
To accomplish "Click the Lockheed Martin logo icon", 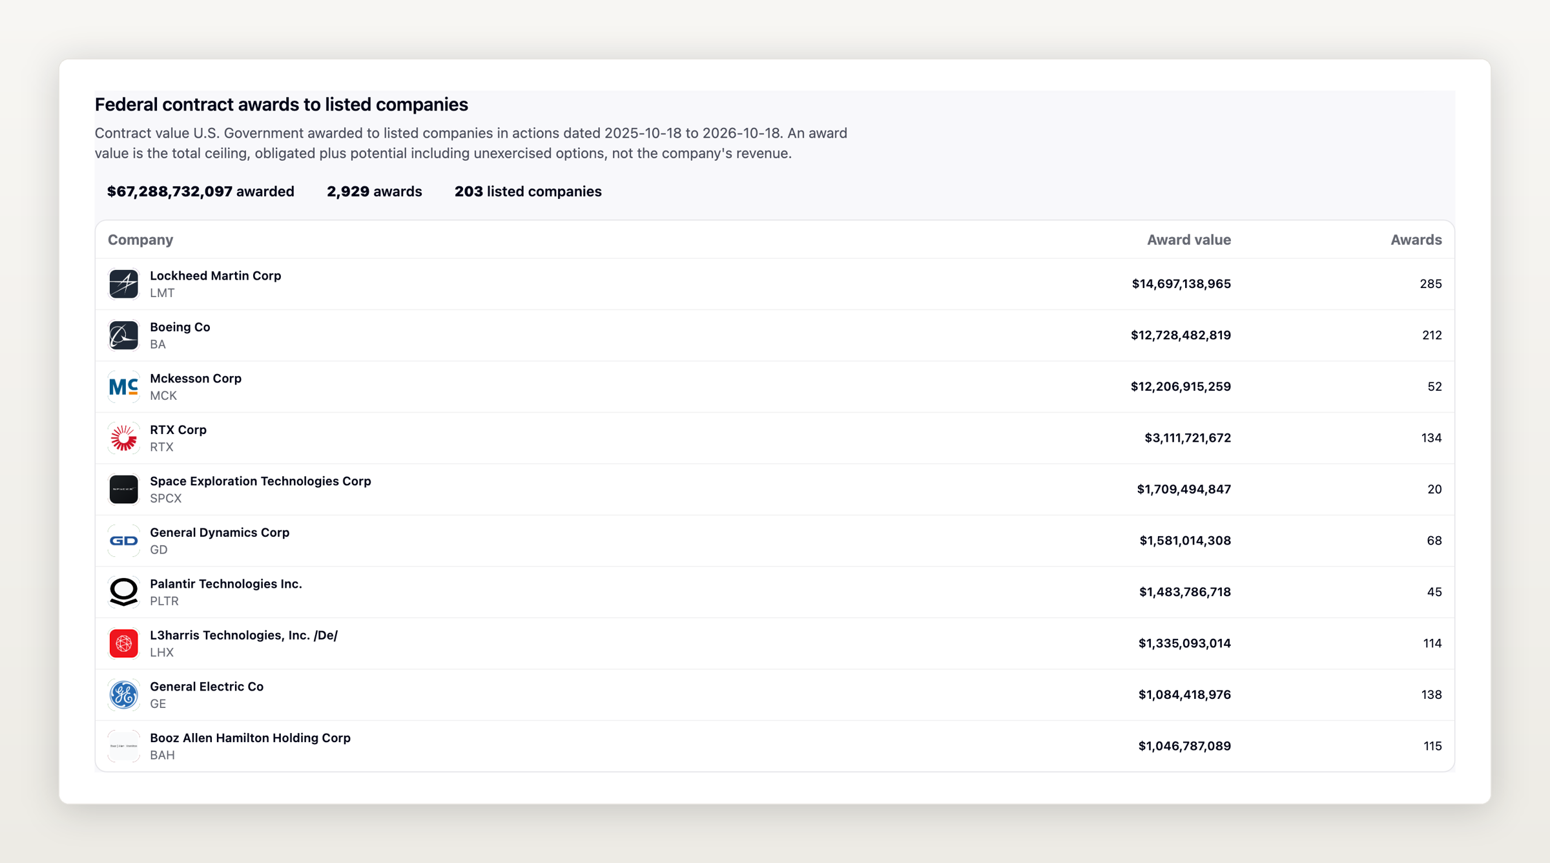I will (x=123, y=284).
